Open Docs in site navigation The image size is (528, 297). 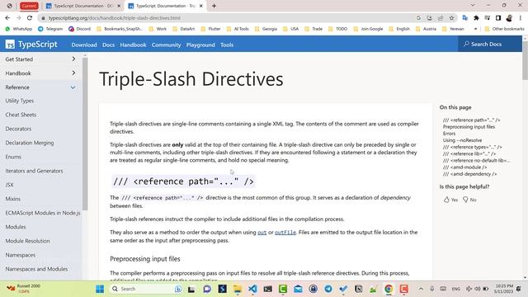tap(108, 45)
